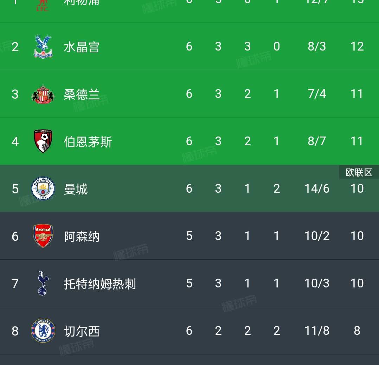The width and height of the screenshot is (379, 365).
Task: Open the 托特纳姆热刺 team name
Action: coord(100,284)
